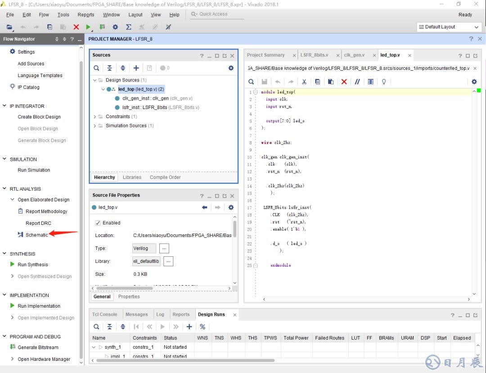Click the scissors Cut icon in editor toolbar
The height and width of the screenshot is (373, 486).
[x=304, y=82]
